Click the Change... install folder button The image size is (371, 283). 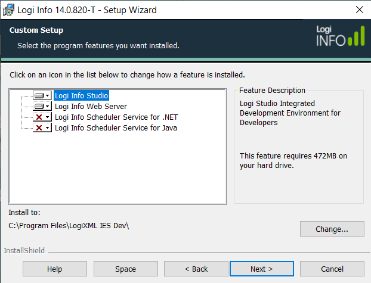332,229
